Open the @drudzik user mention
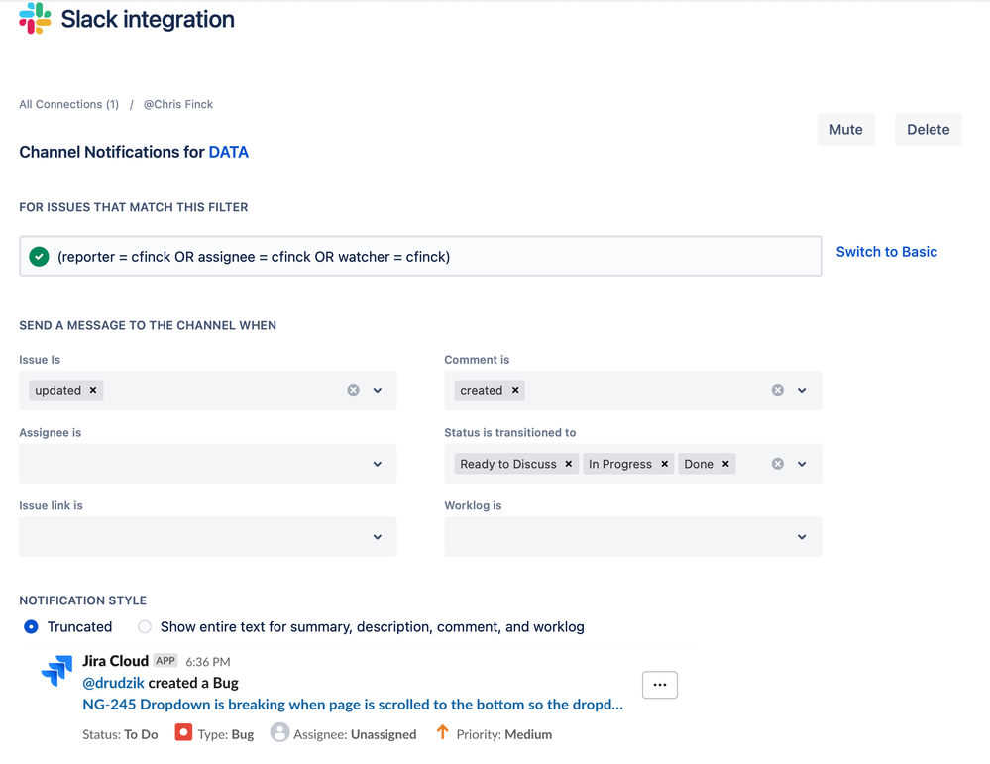Screen dimensions: 990x764 (114, 683)
